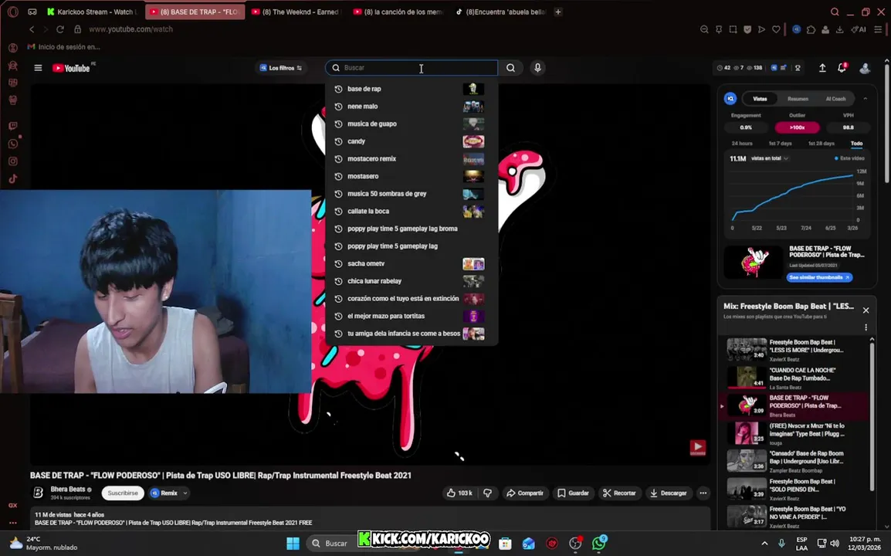The width and height of the screenshot is (891, 556).
Task: Open GX Control in the Opera sidebar bottom
Action: click(x=12, y=505)
